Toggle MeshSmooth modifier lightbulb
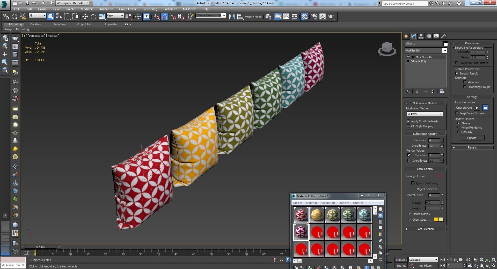 pyautogui.click(x=408, y=57)
